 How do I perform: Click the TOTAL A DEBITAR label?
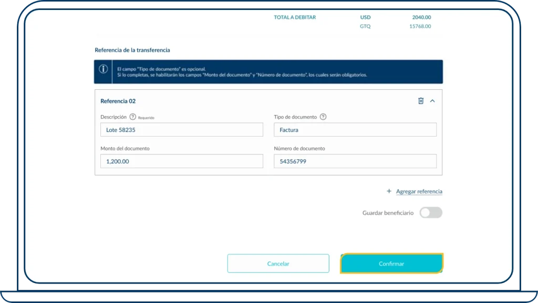click(x=295, y=17)
